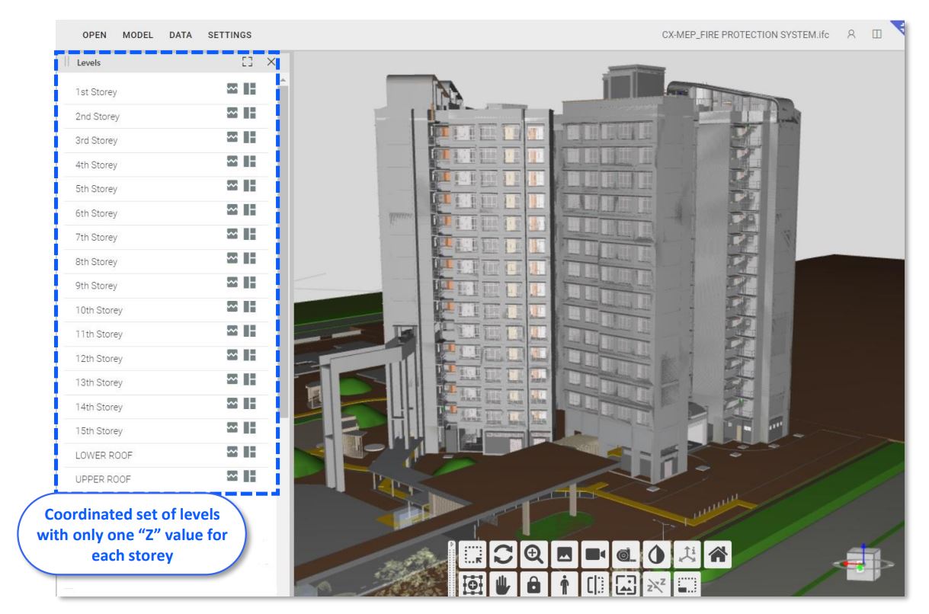Open the DATA menu
Viewport: 929px width, 614px height.
point(181,35)
